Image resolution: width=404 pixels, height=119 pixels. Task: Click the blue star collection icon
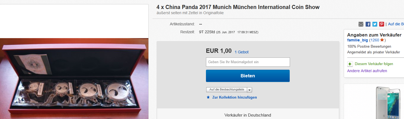click(x=208, y=97)
